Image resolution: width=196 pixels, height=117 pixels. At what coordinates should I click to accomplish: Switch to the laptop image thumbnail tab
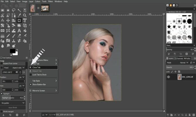point(45,8)
